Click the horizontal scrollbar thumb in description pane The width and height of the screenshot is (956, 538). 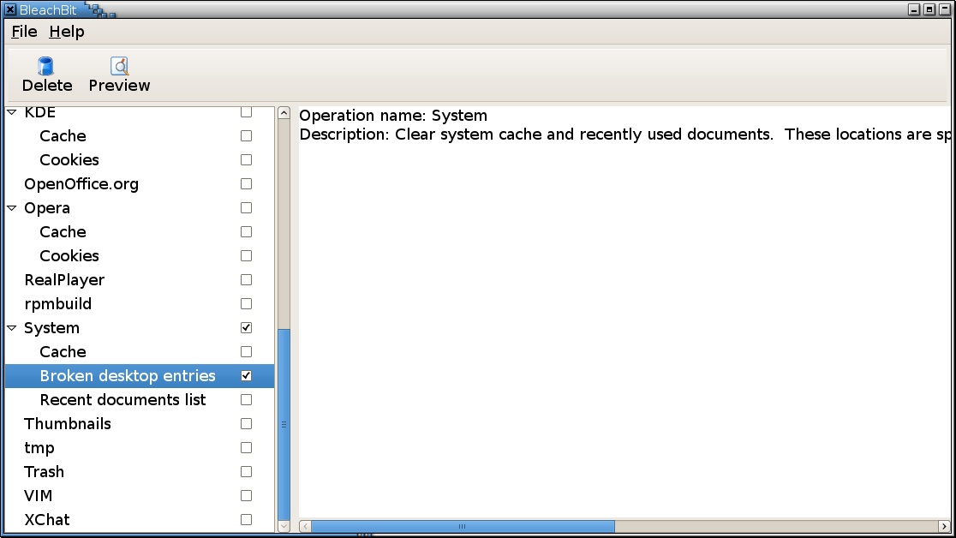point(463,526)
